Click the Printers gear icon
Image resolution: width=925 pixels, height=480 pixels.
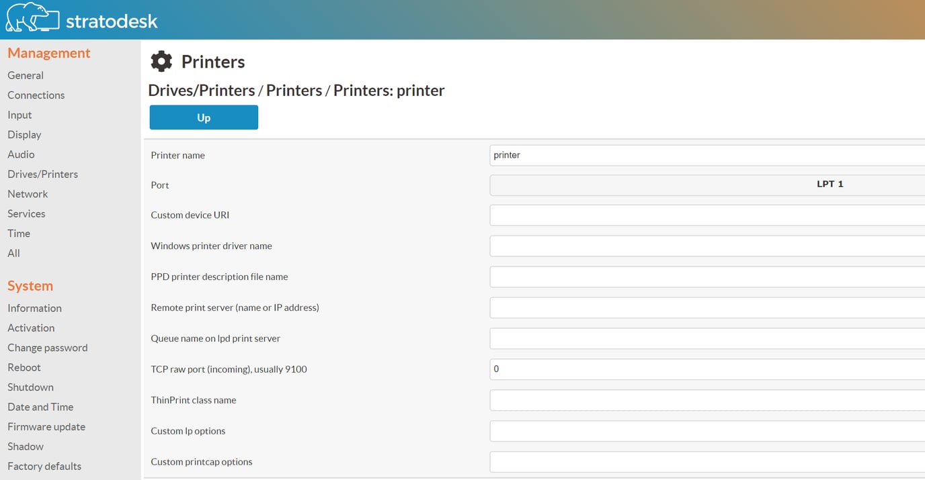[x=161, y=61]
